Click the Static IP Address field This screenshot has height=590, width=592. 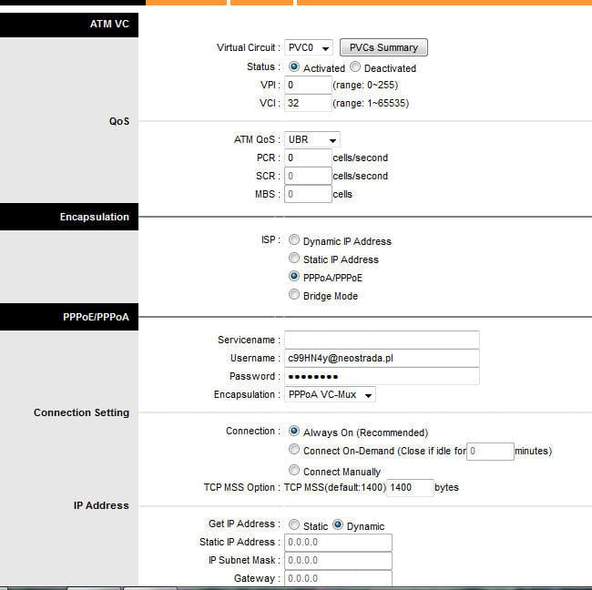pyautogui.click(x=338, y=543)
